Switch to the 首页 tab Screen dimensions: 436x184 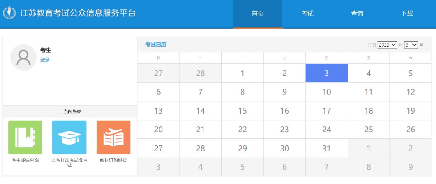coord(258,14)
